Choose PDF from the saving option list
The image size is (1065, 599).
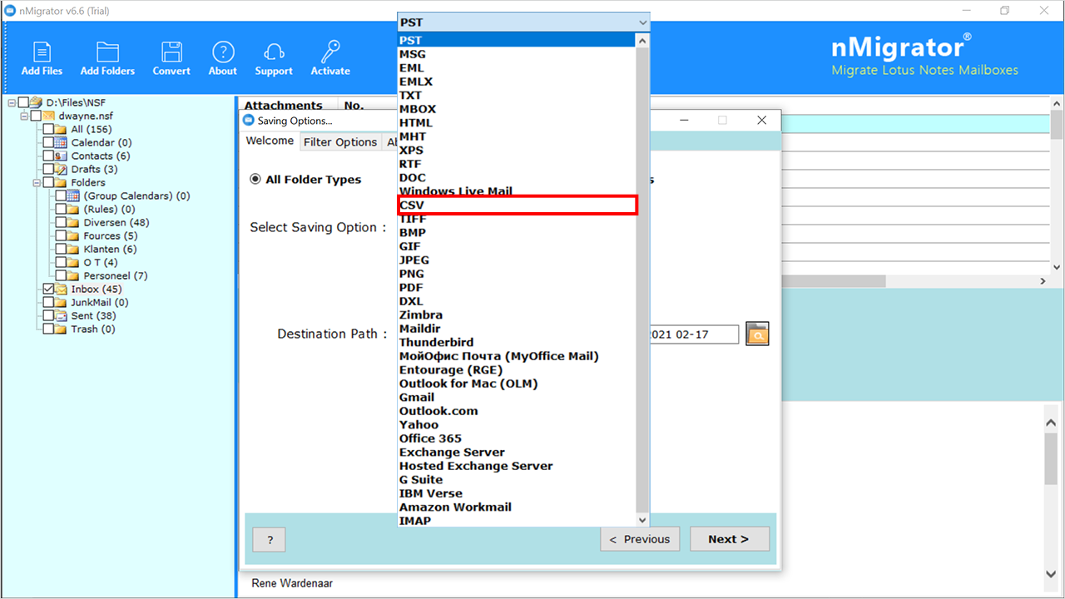pyautogui.click(x=518, y=288)
